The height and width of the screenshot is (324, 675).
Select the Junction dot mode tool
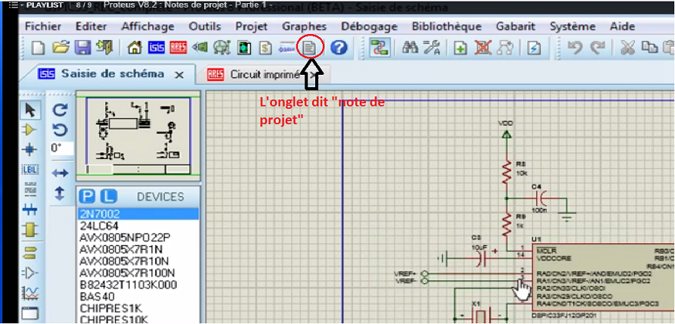(x=29, y=150)
